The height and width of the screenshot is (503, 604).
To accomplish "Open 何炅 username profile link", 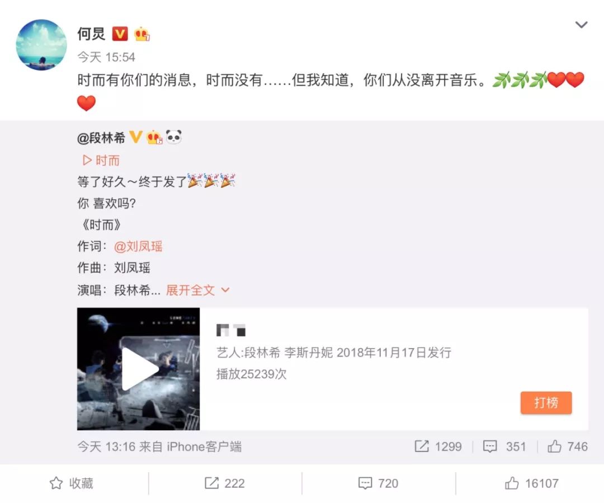I will pos(91,34).
